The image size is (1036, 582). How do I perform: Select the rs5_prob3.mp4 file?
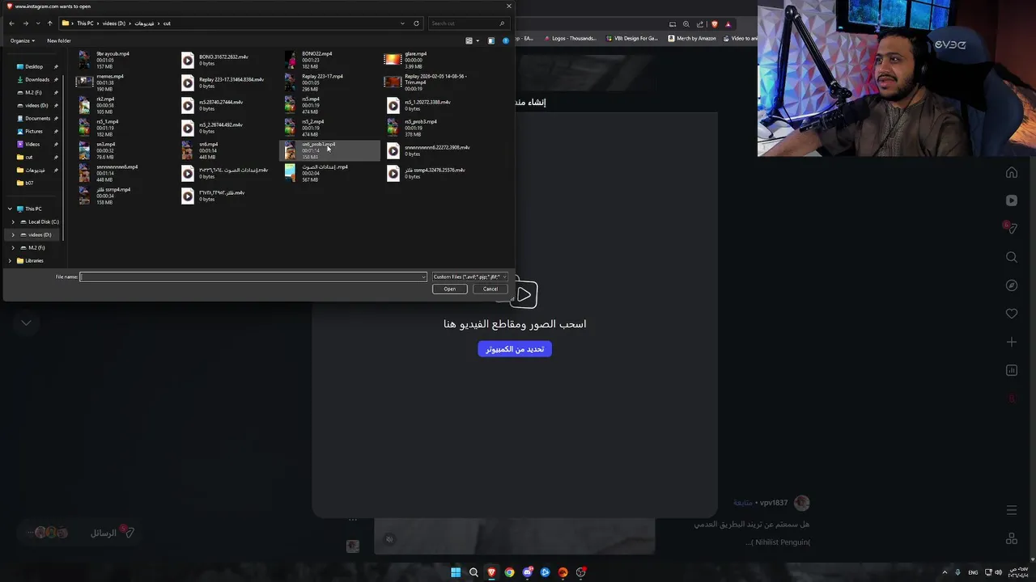[x=411, y=128]
